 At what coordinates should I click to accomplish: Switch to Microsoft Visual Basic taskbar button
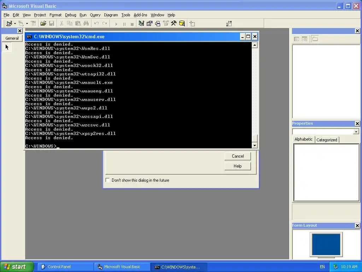coord(122,267)
